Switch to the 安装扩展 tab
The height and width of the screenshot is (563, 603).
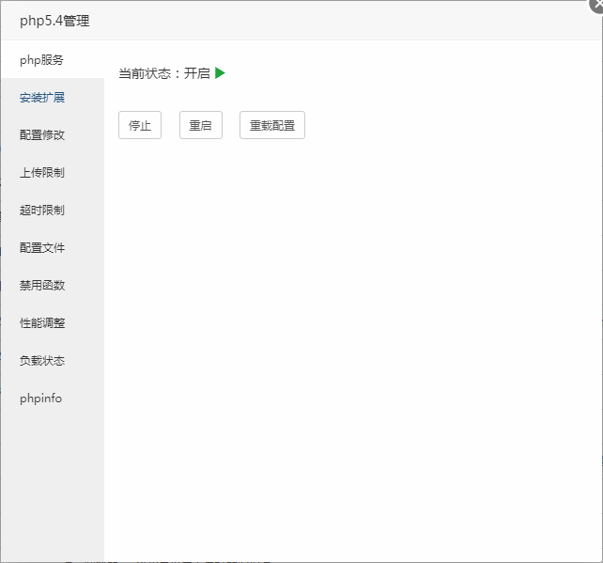pyautogui.click(x=42, y=98)
